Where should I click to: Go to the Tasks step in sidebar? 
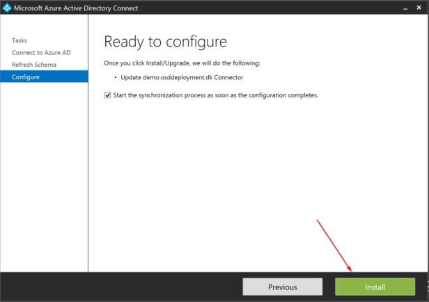[x=19, y=40]
